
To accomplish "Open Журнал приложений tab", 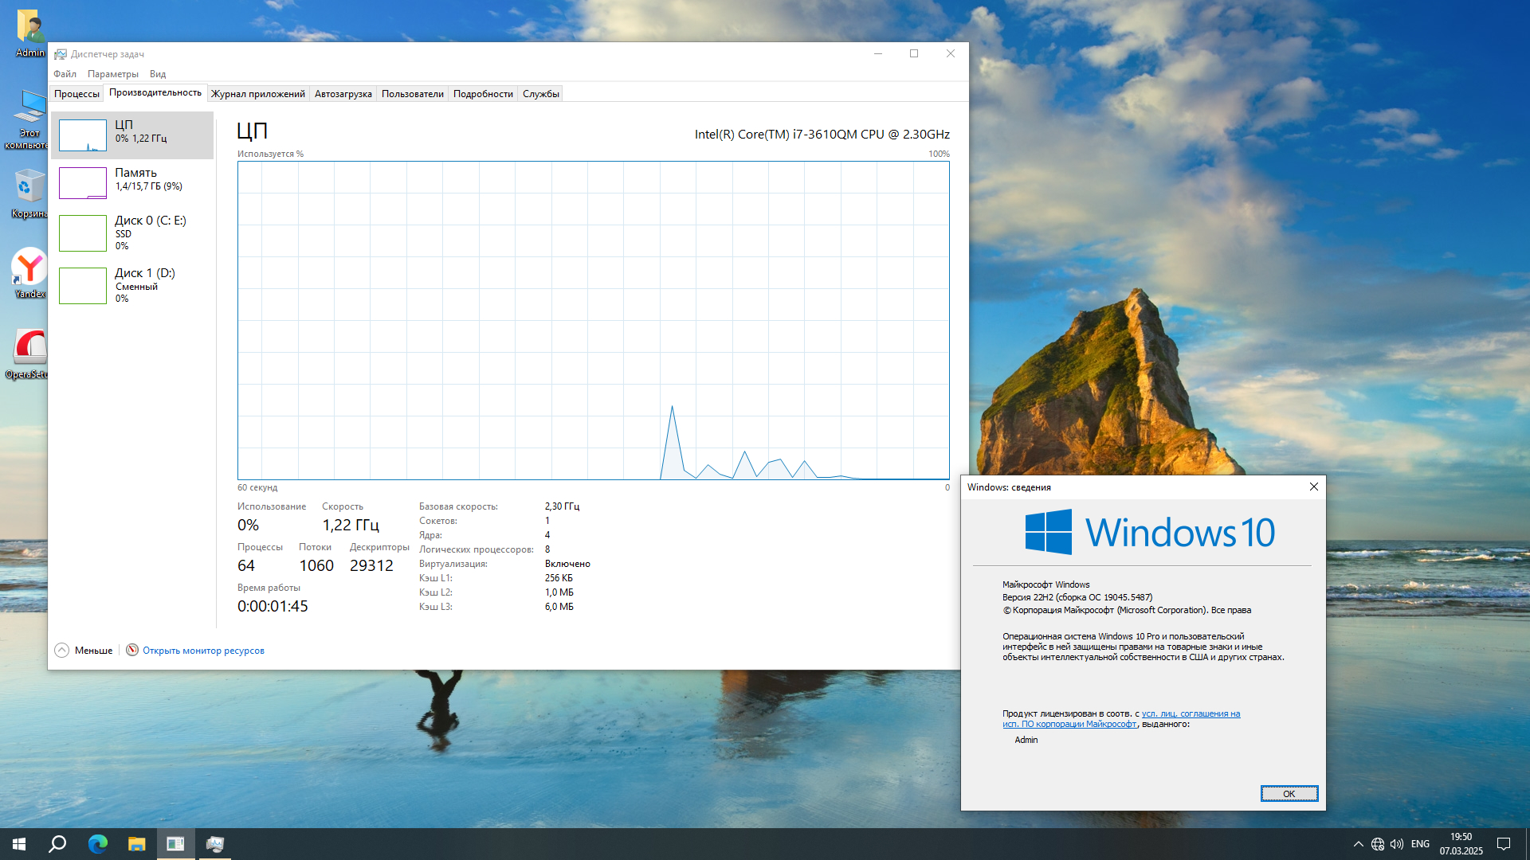I will tap(257, 94).
